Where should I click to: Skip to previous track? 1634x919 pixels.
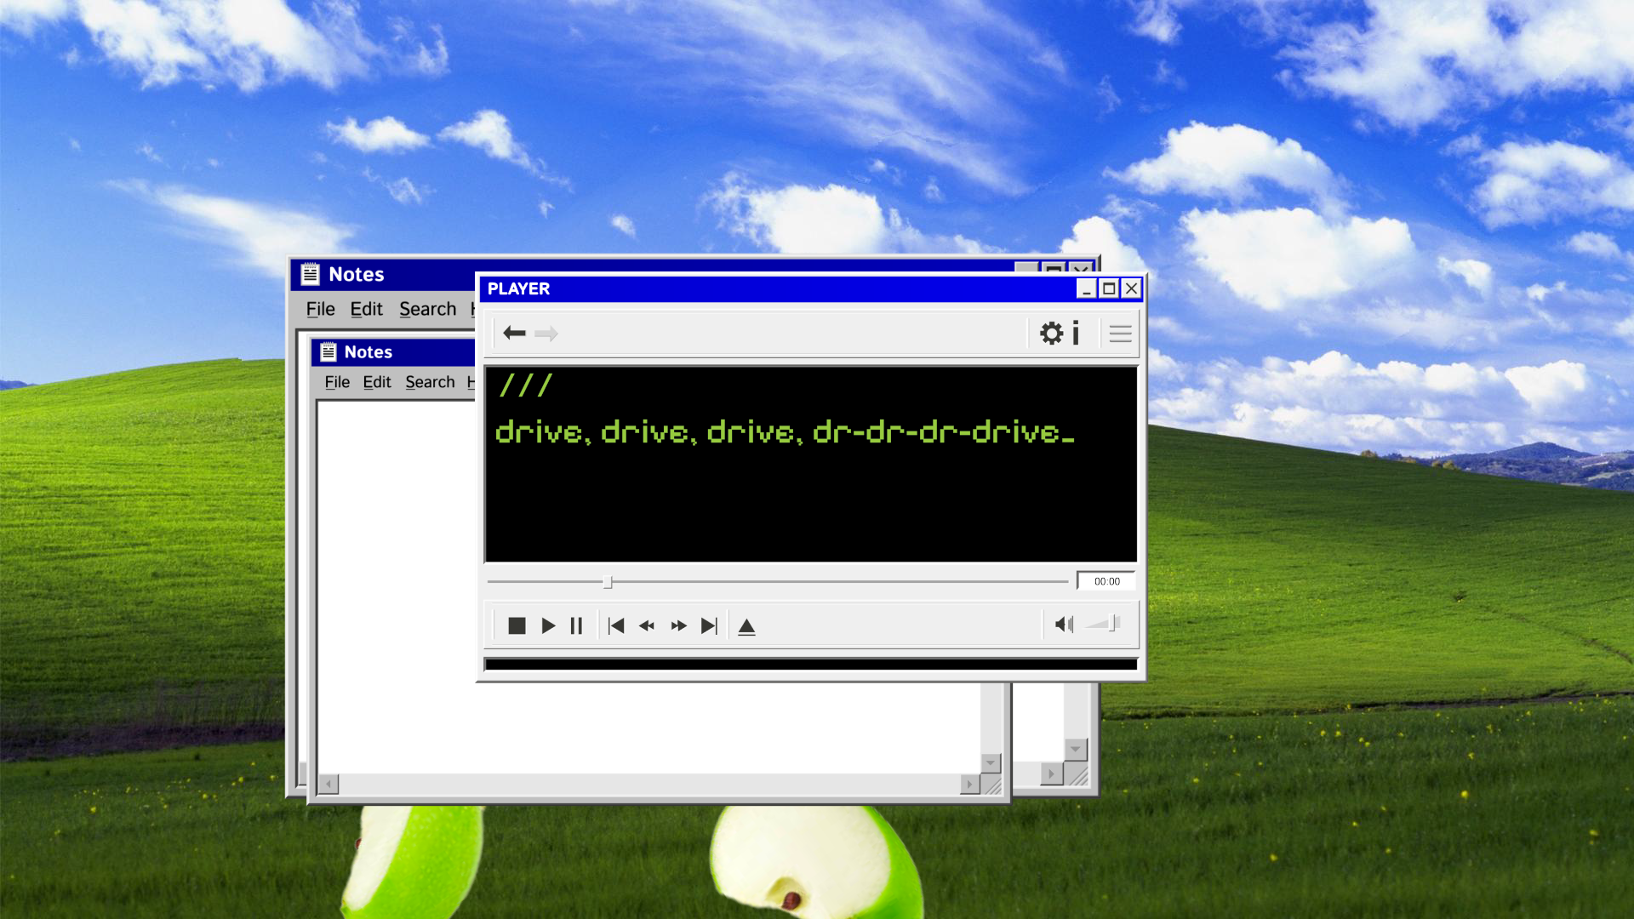[617, 626]
